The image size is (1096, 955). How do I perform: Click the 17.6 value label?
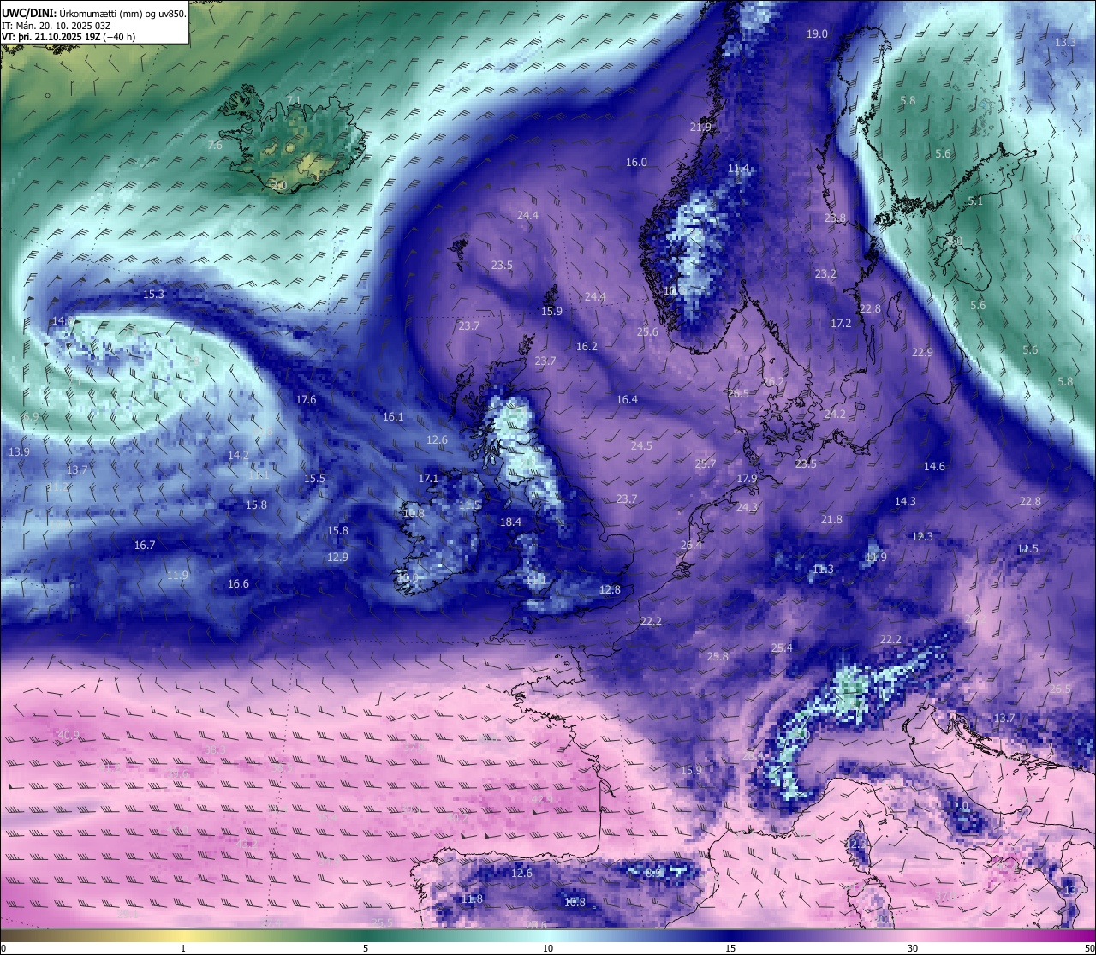click(306, 400)
